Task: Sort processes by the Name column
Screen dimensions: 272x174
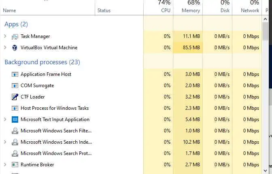Action: (x=9, y=10)
